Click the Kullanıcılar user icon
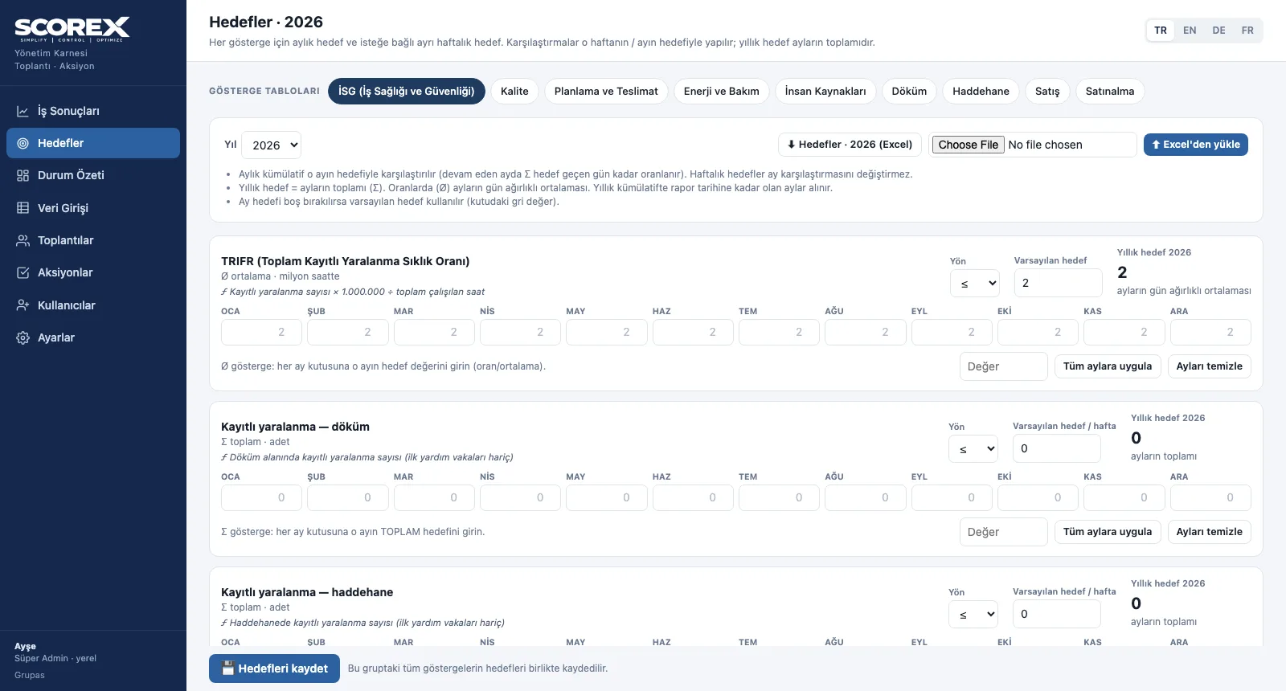This screenshot has width=1286, height=691. [x=23, y=305]
